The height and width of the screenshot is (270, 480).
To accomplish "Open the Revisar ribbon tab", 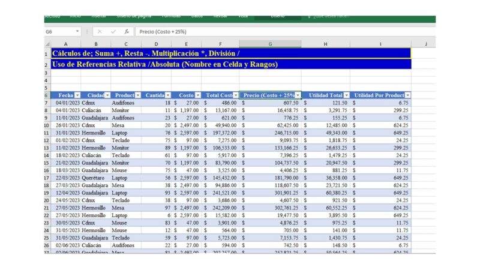I will 220,16.
